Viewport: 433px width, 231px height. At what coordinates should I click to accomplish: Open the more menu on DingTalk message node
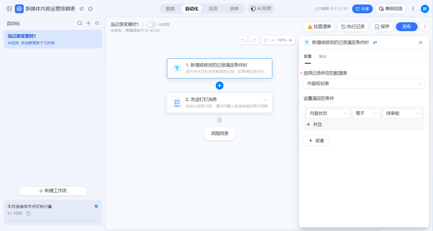[265, 99]
